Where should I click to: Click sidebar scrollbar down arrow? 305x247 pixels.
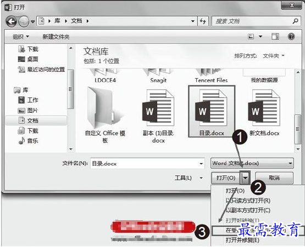click(x=71, y=149)
